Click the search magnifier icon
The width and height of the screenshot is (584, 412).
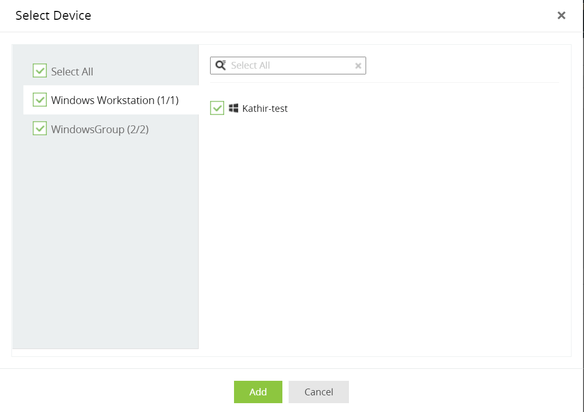point(220,65)
